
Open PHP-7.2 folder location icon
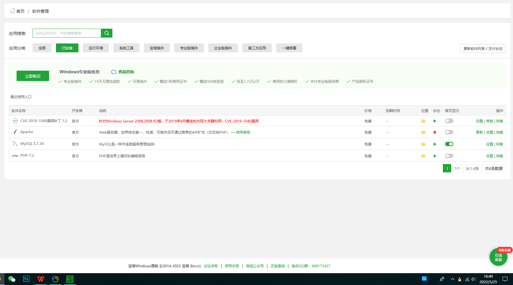423,156
